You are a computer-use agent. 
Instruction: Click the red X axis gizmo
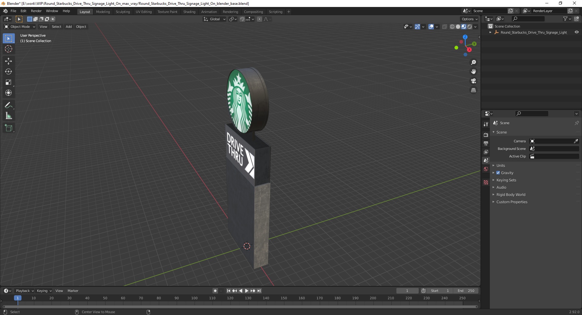[469, 50]
